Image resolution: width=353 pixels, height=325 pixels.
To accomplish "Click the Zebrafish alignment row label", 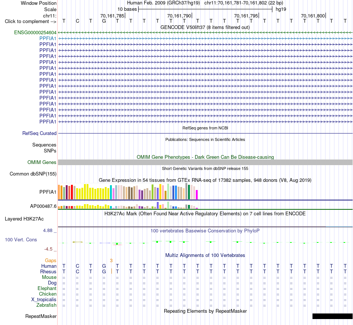I will pos(46,305).
